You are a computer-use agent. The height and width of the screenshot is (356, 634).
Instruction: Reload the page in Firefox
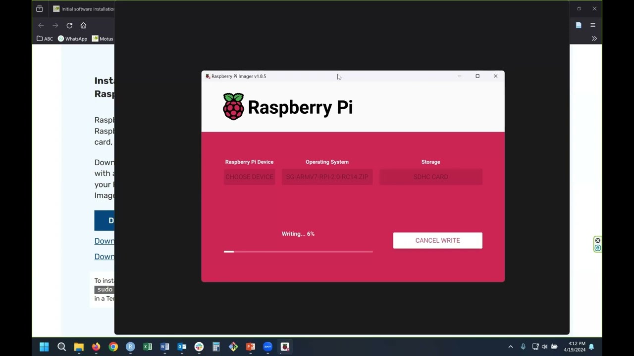click(x=69, y=25)
